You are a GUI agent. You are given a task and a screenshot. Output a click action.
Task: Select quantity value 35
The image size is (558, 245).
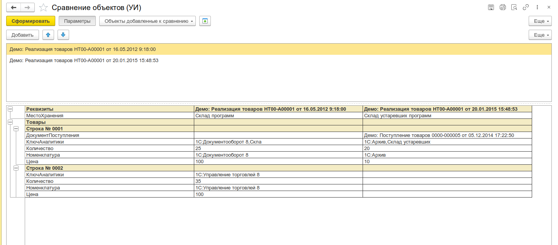point(278,181)
